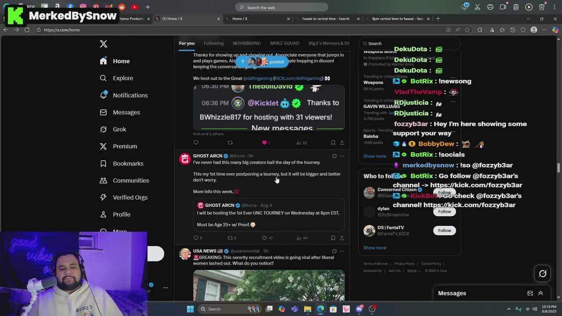The image size is (562, 316).
Task: View GHOST ARCN post analytics 4K
Action: [302, 238]
